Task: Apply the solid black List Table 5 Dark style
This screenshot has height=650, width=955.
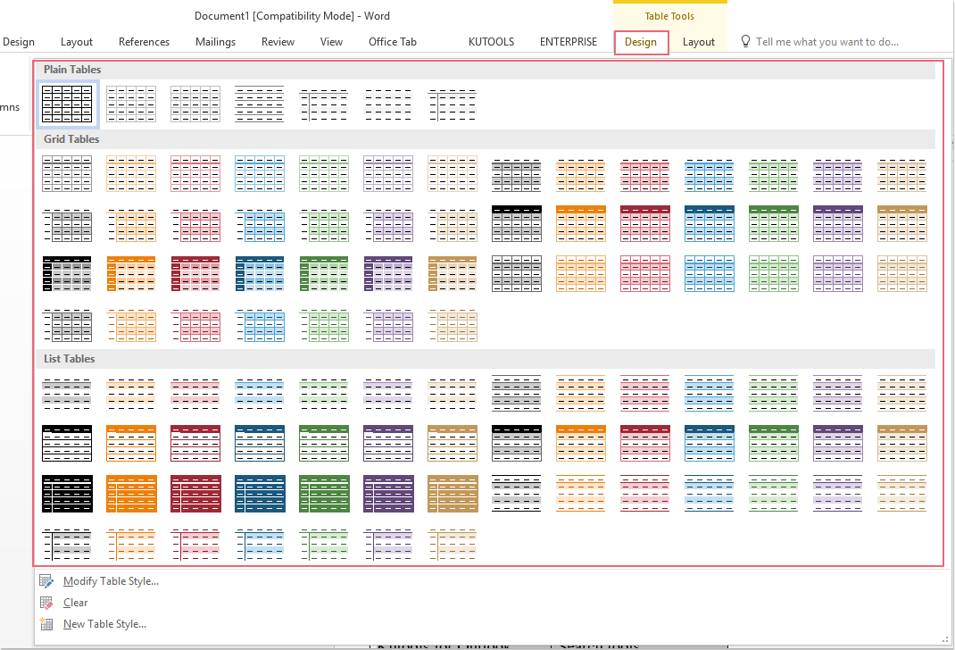Action: point(67,494)
